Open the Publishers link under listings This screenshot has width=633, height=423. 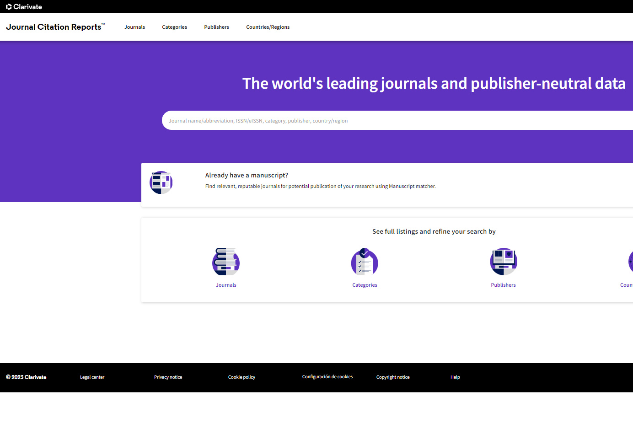503,285
